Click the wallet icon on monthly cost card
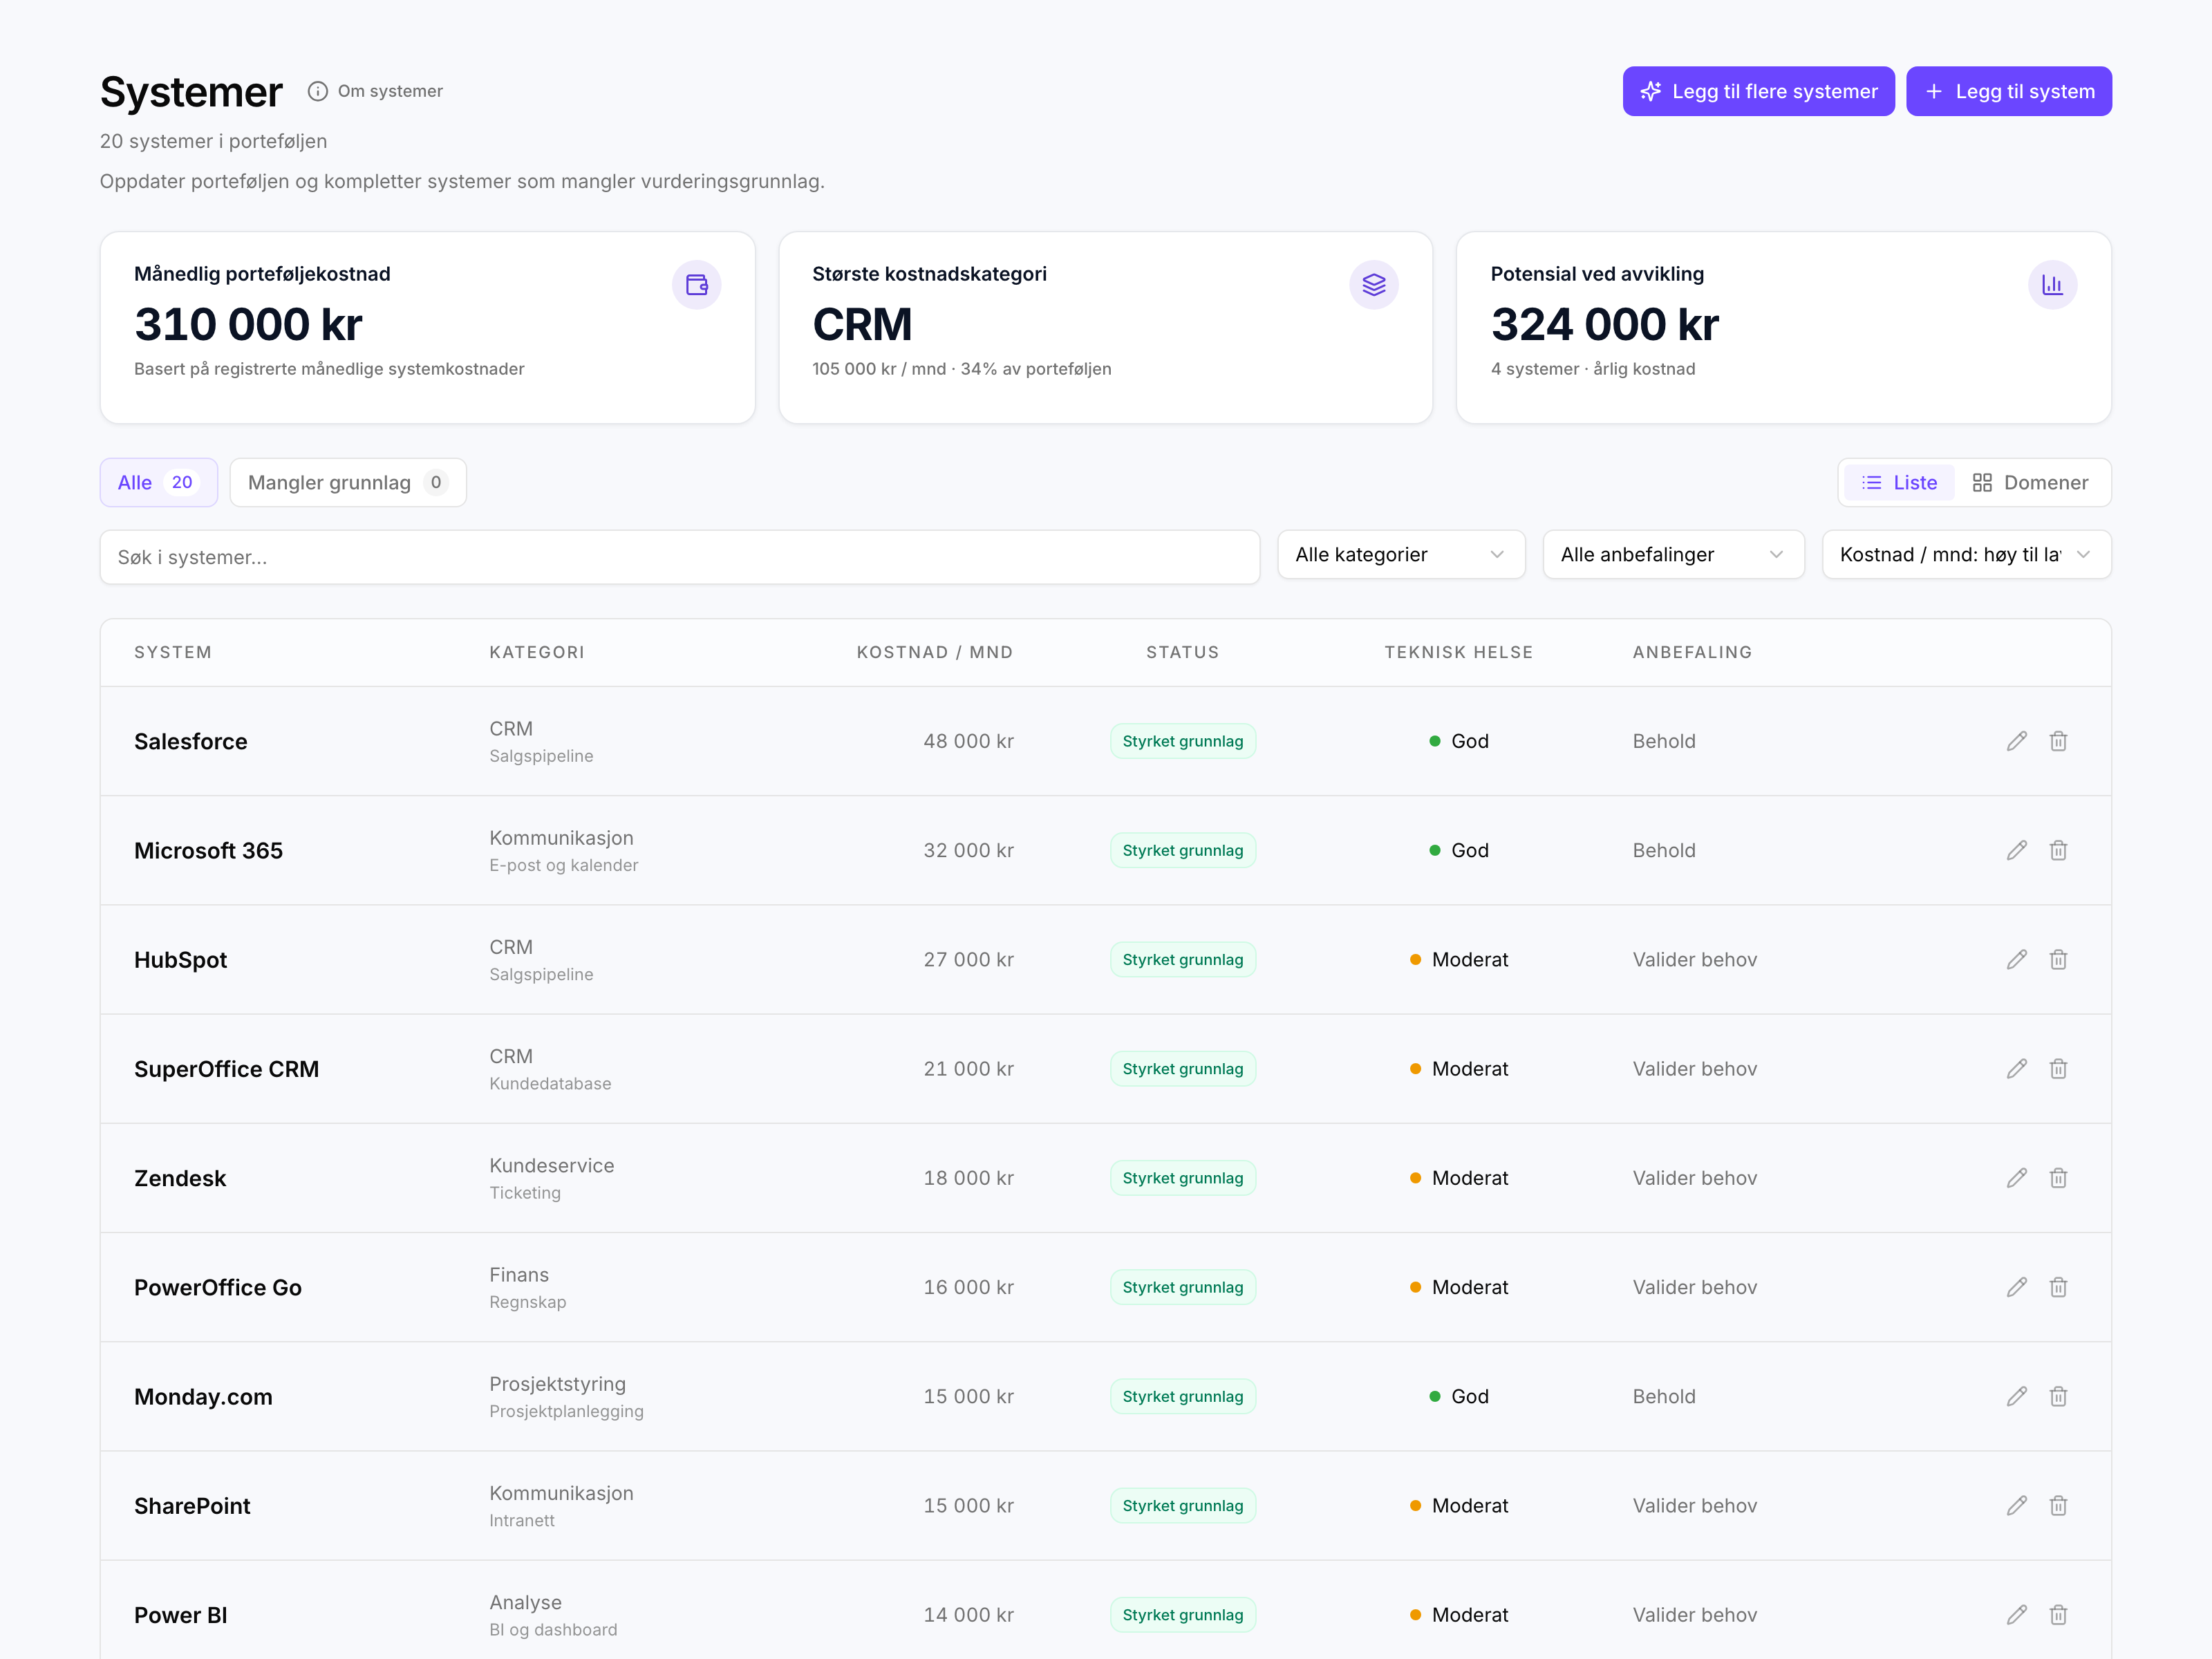The height and width of the screenshot is (1659, 2212). point(696,285)
